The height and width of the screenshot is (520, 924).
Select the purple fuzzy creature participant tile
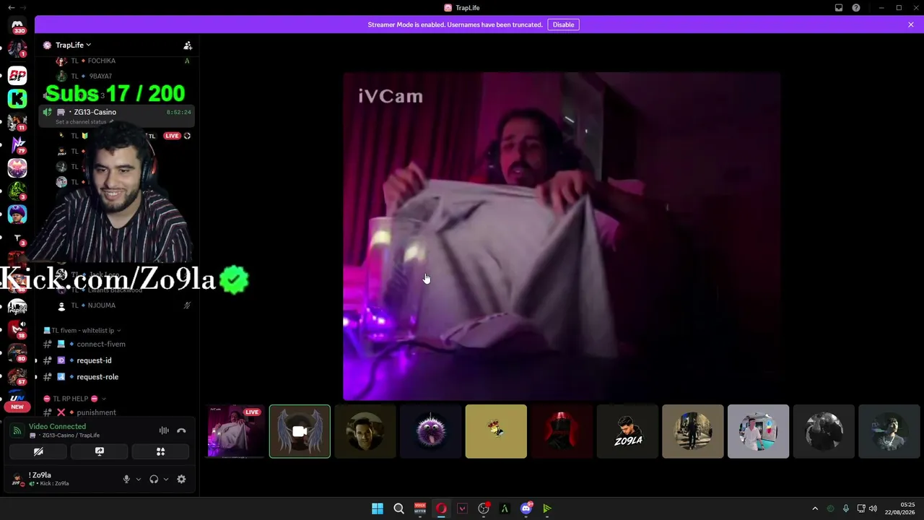pos(431,431)
